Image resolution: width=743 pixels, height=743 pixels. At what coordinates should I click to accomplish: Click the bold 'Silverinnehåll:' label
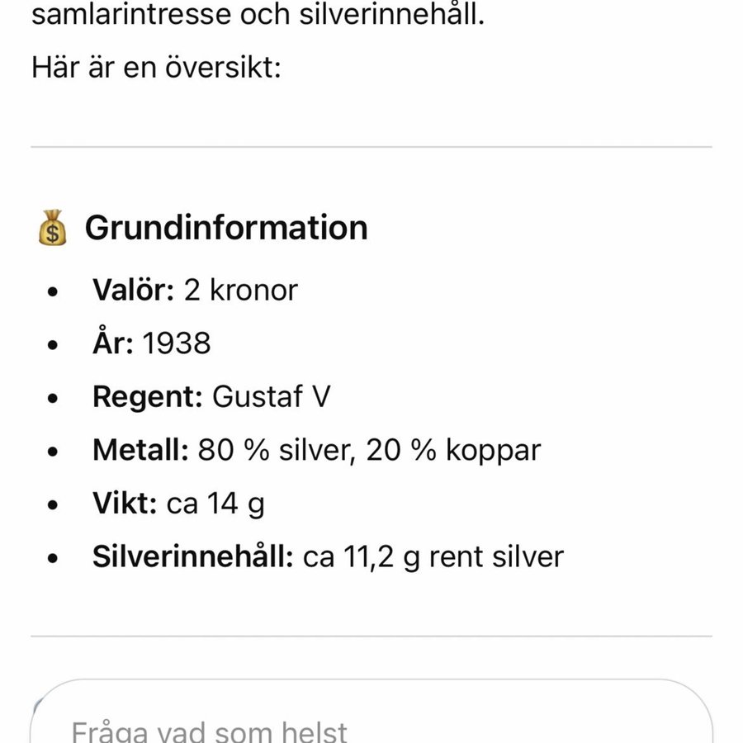click(x=192, y=556)
